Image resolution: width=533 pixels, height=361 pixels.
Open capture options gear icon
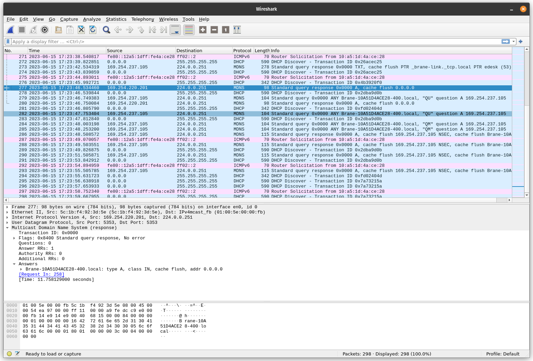(45, 30)
